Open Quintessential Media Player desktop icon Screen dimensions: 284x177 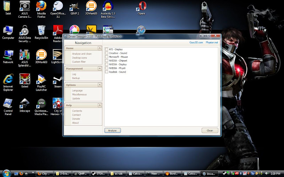pos(41,107)
